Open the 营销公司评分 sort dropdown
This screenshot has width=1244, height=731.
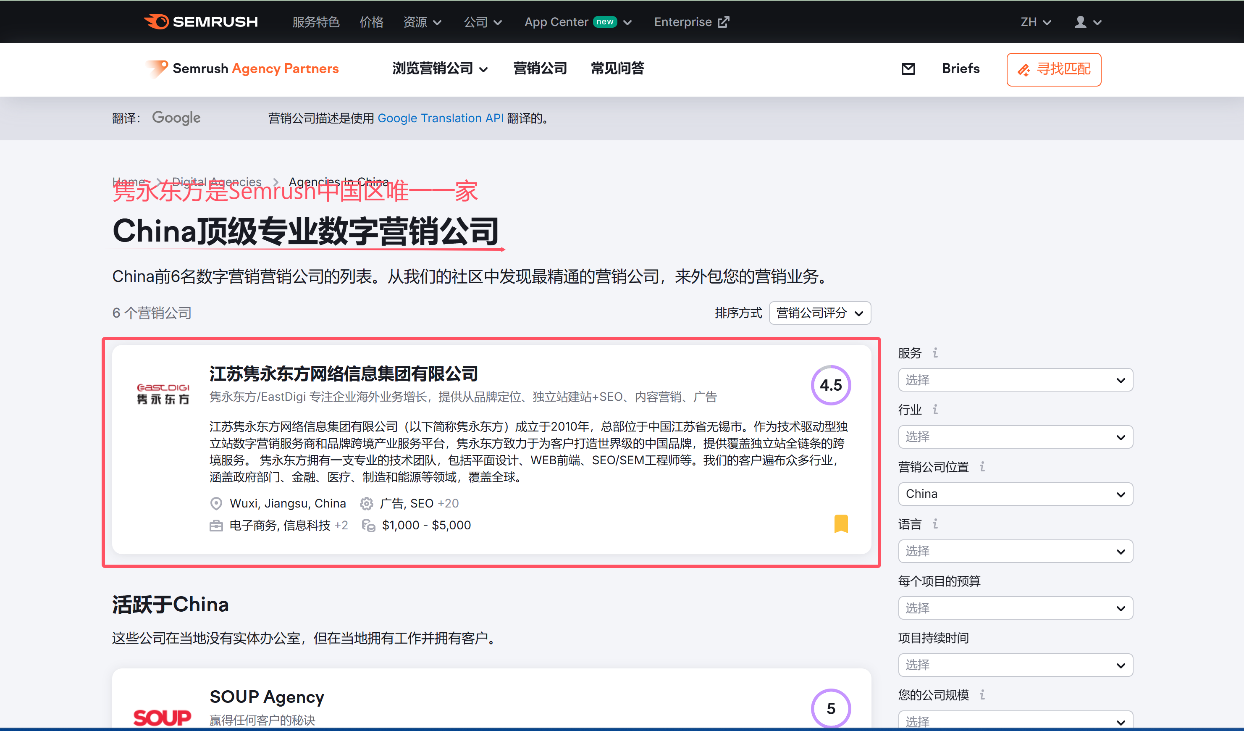click(x=820, y=313)
